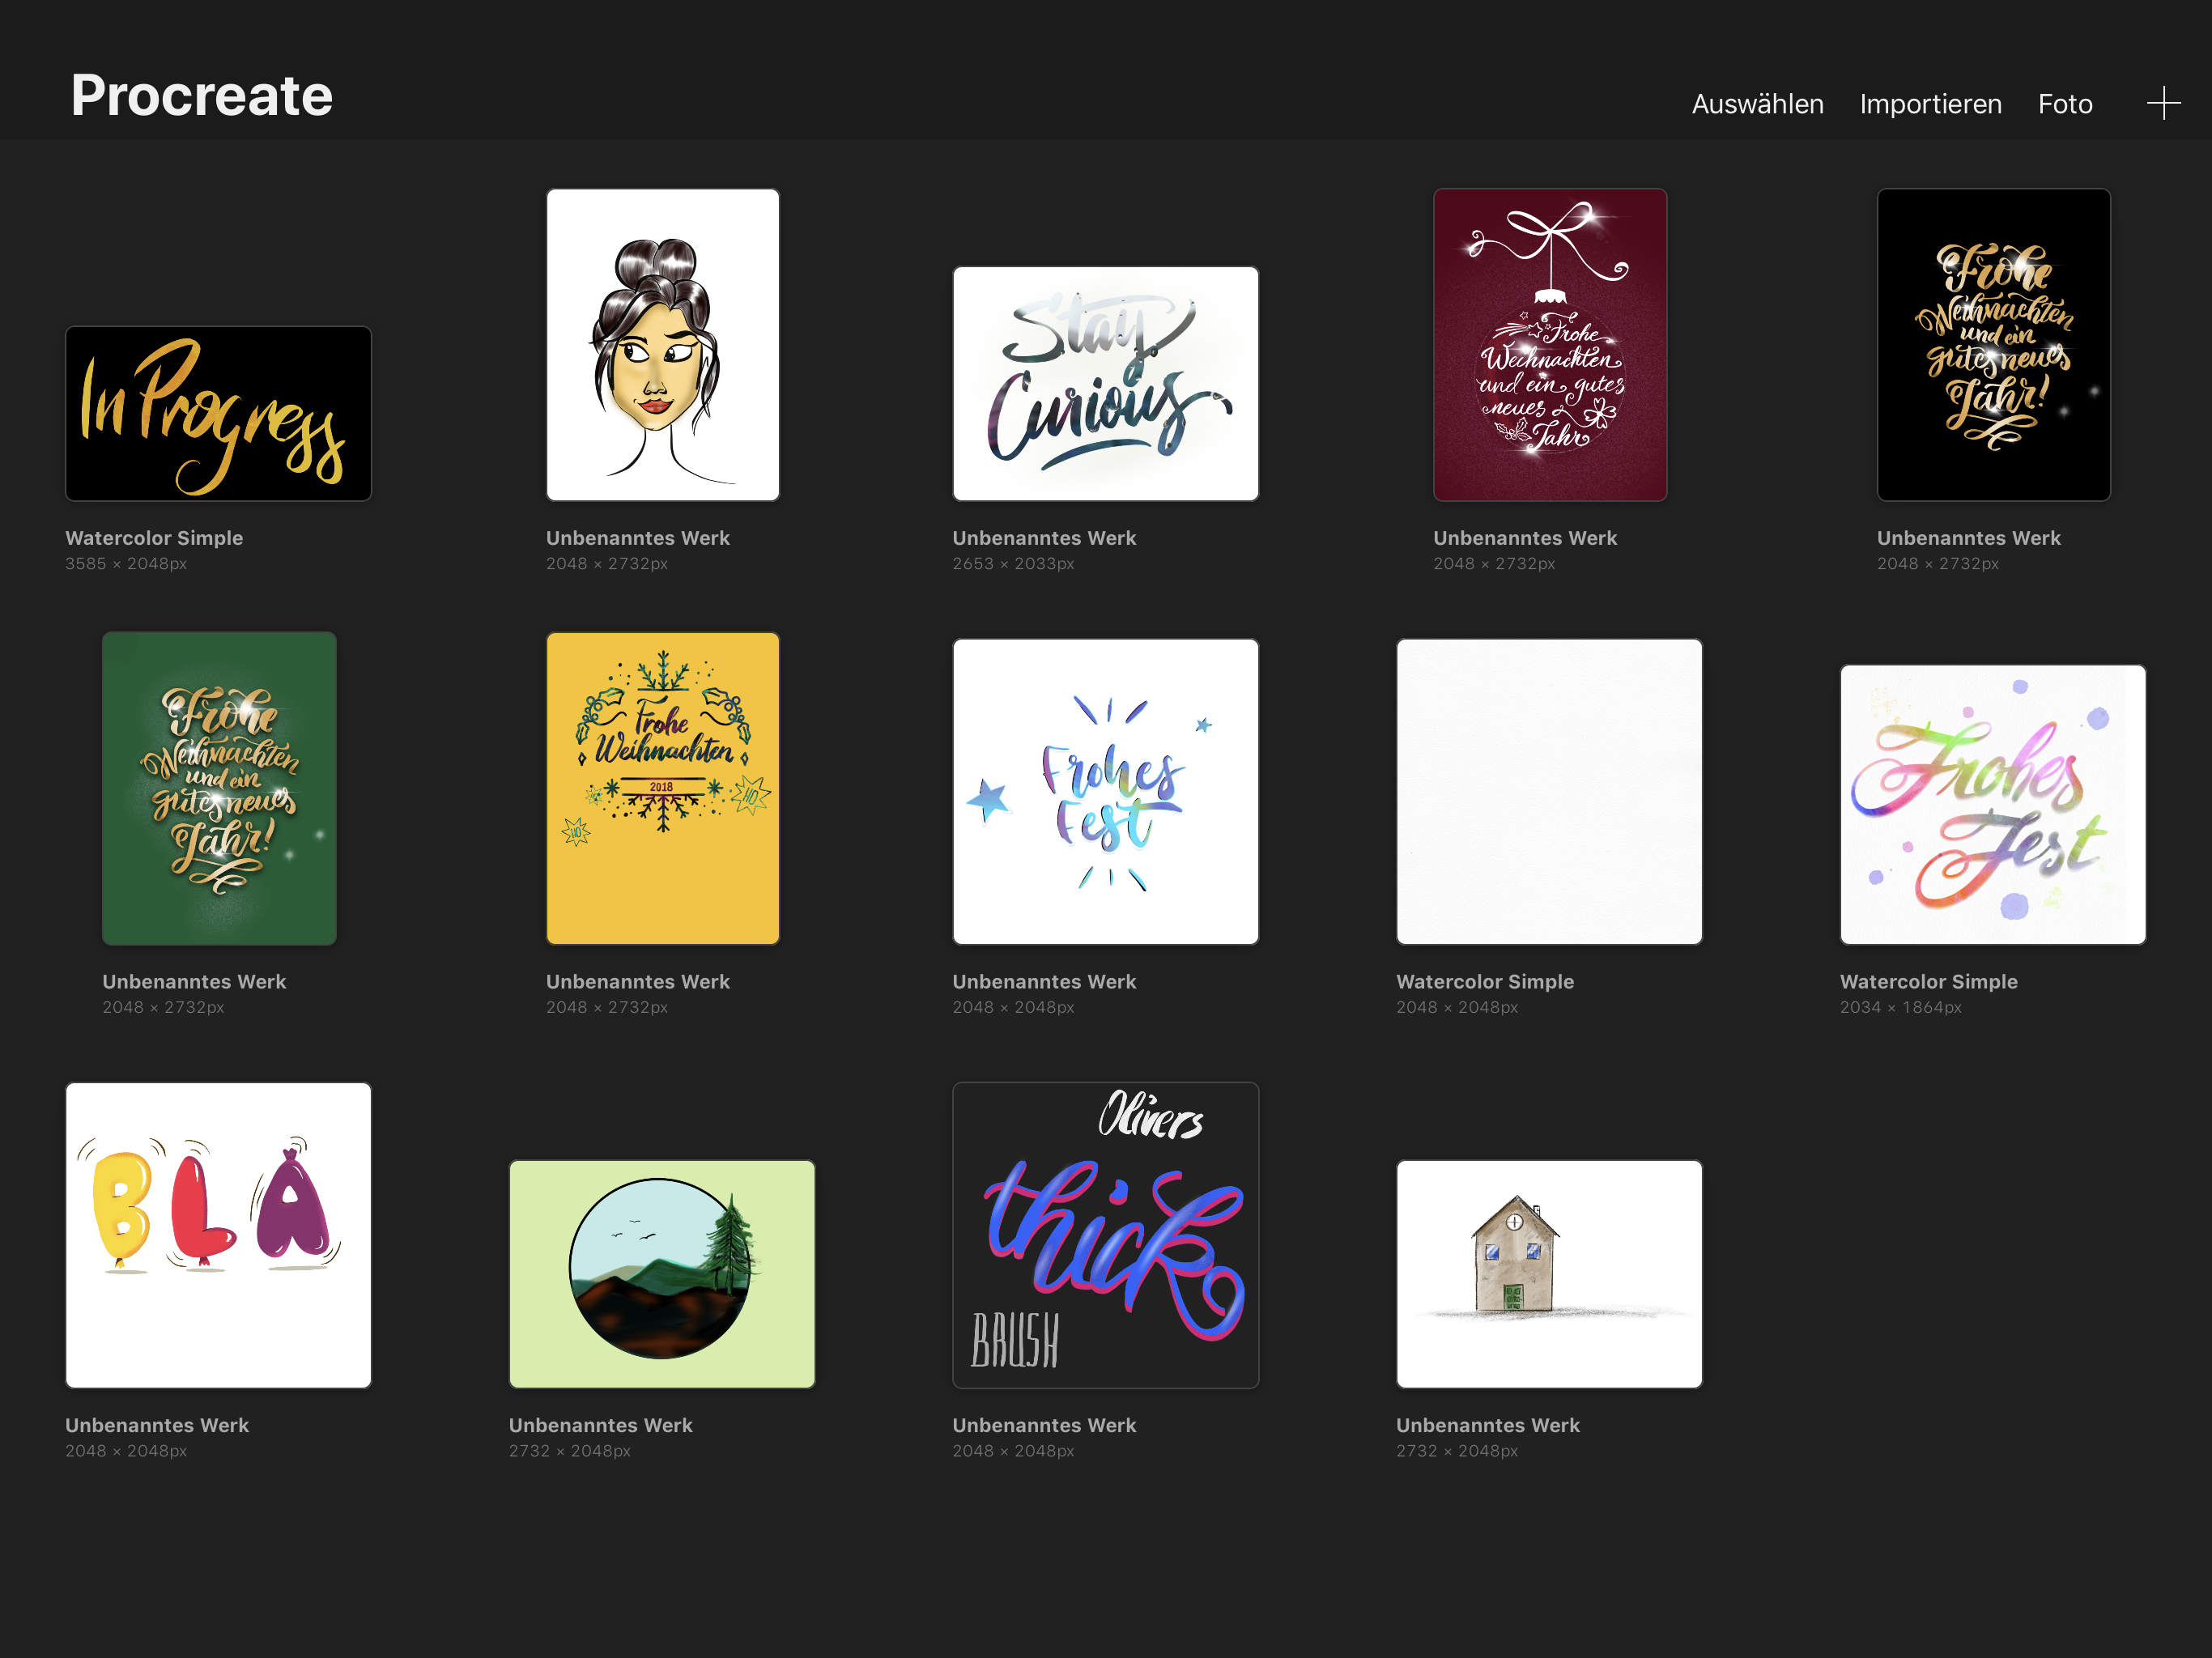Open the Stay Curious lettering artwork
2212x1658 pixels.
point(1105,383)
